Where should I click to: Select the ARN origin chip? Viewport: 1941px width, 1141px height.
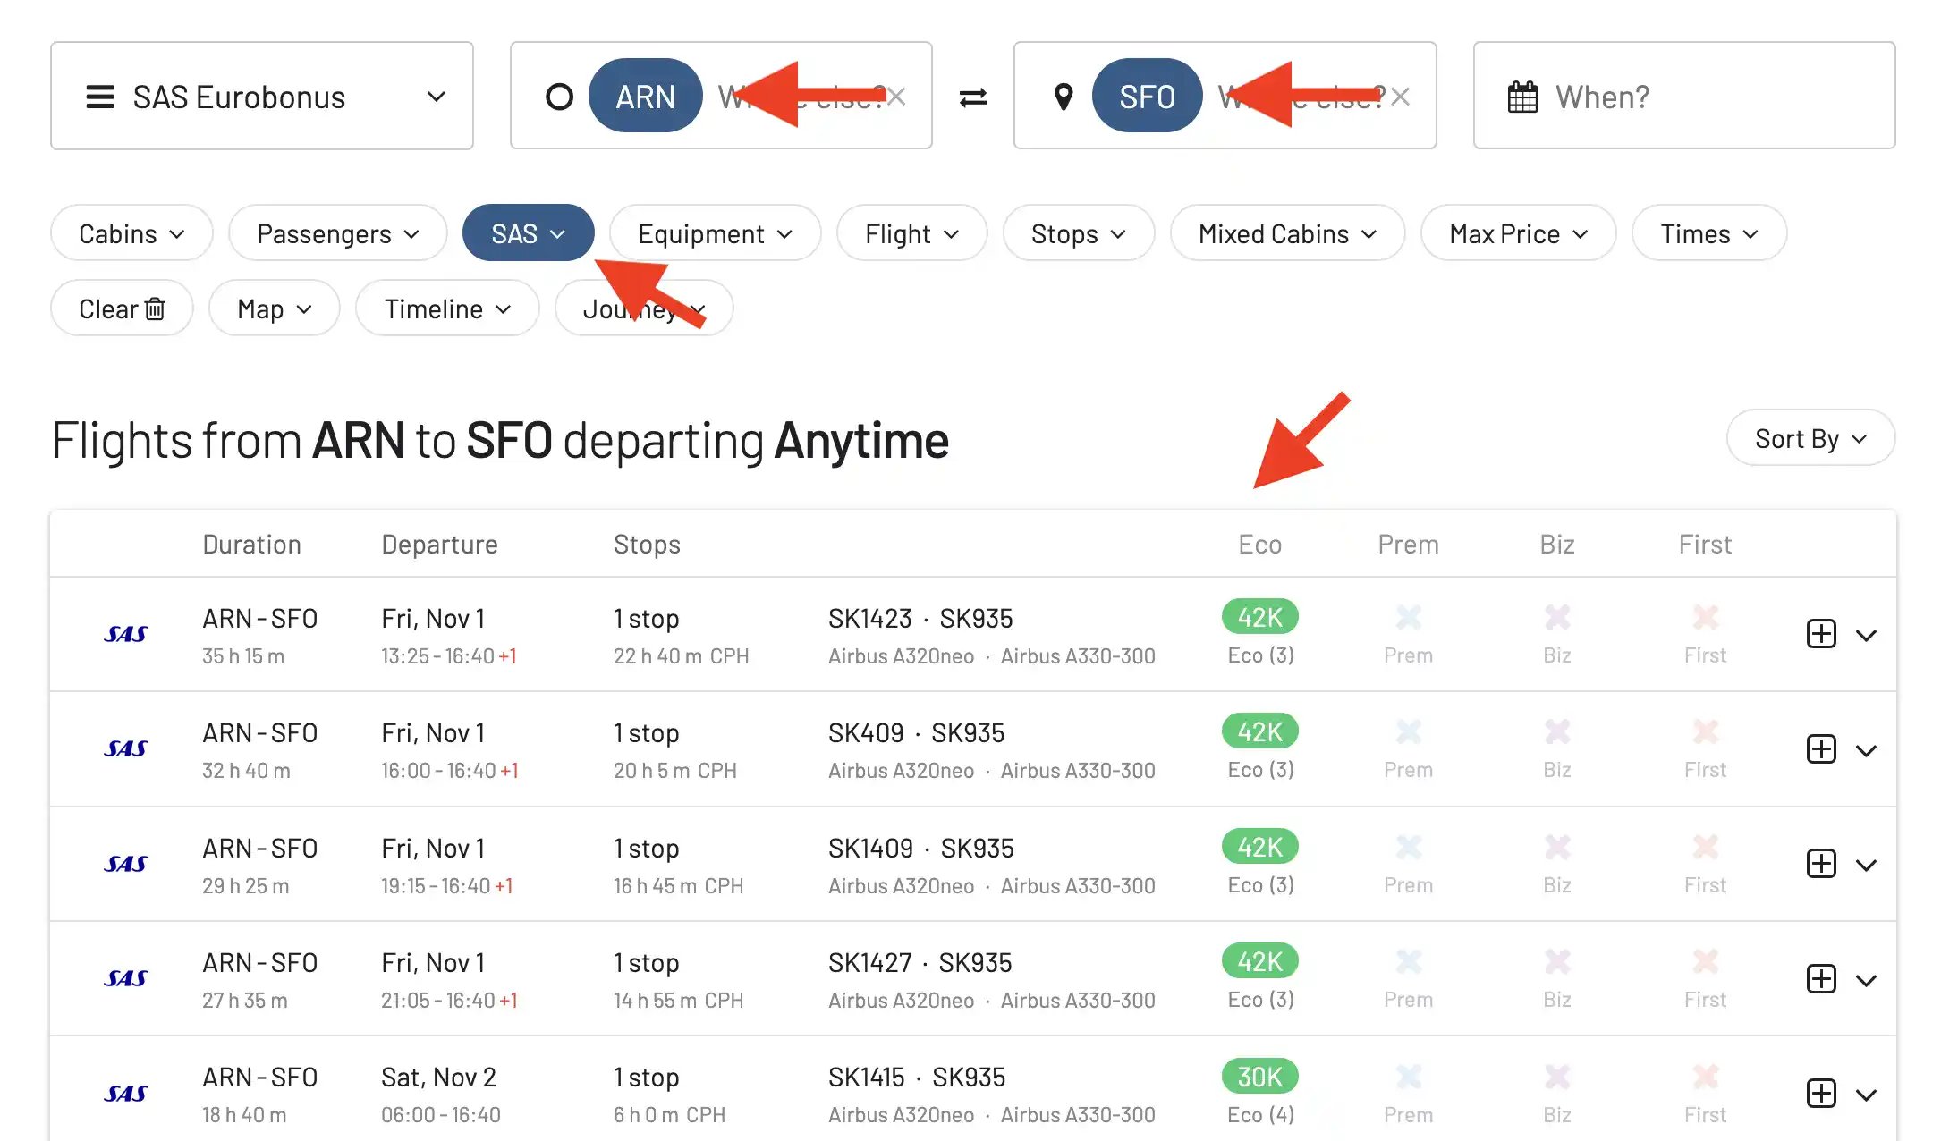pos(645,96)
